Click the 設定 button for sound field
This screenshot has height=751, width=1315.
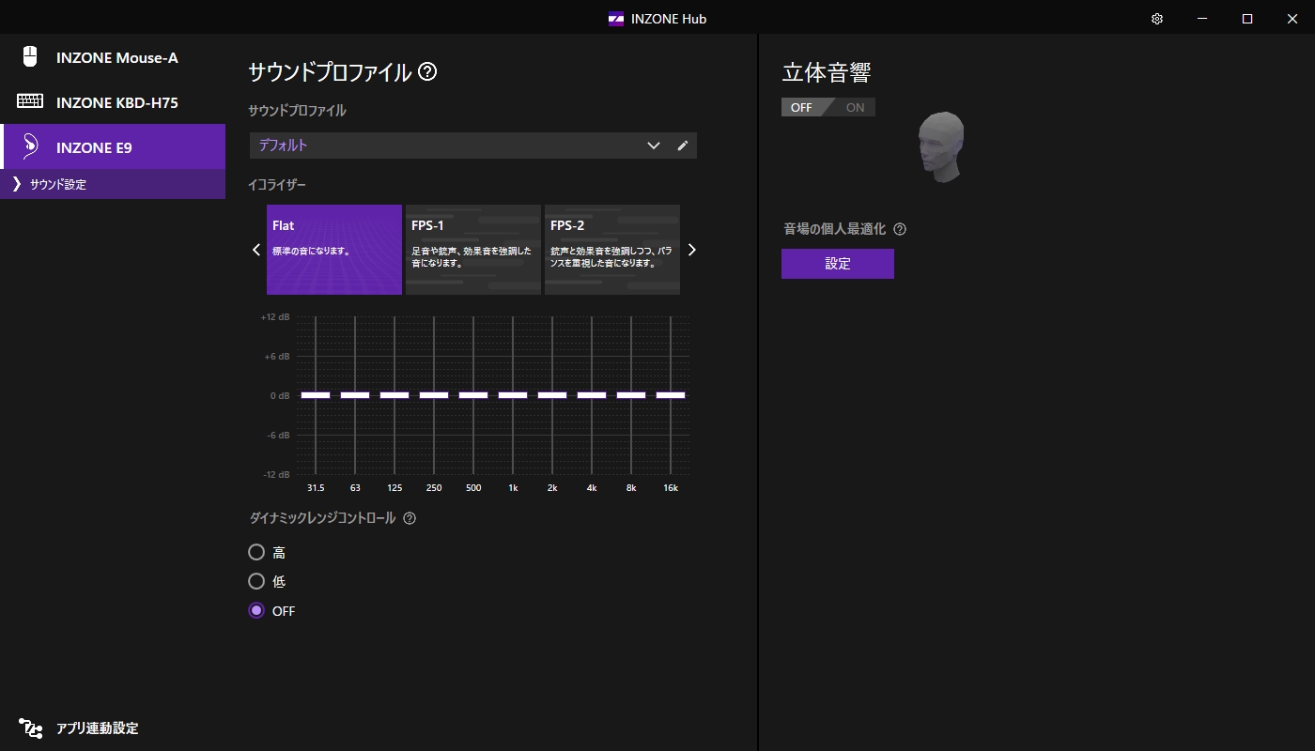[838, 264]
